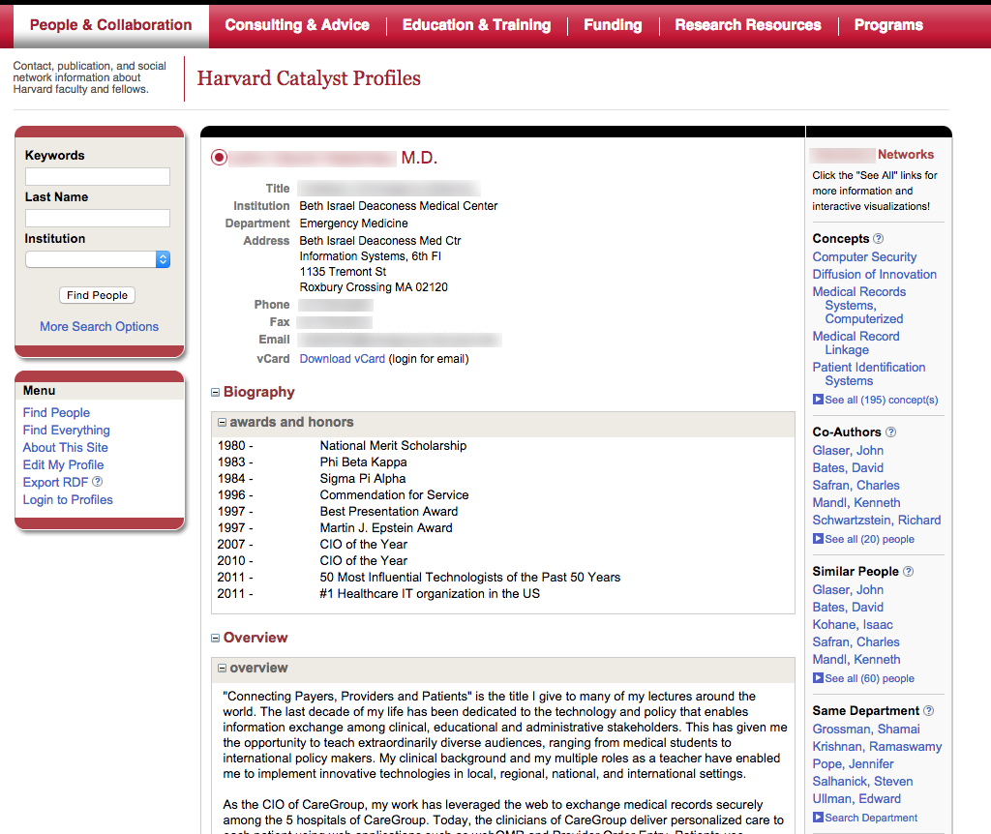Click the help icon next to Export RDF

pyautogui.click(x=97, y=482)
